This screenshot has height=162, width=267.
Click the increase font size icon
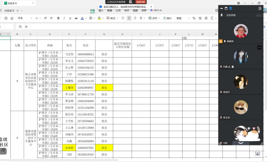(45, 18)
